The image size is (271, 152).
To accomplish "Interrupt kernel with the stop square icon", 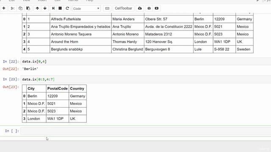I will point(60,8).
